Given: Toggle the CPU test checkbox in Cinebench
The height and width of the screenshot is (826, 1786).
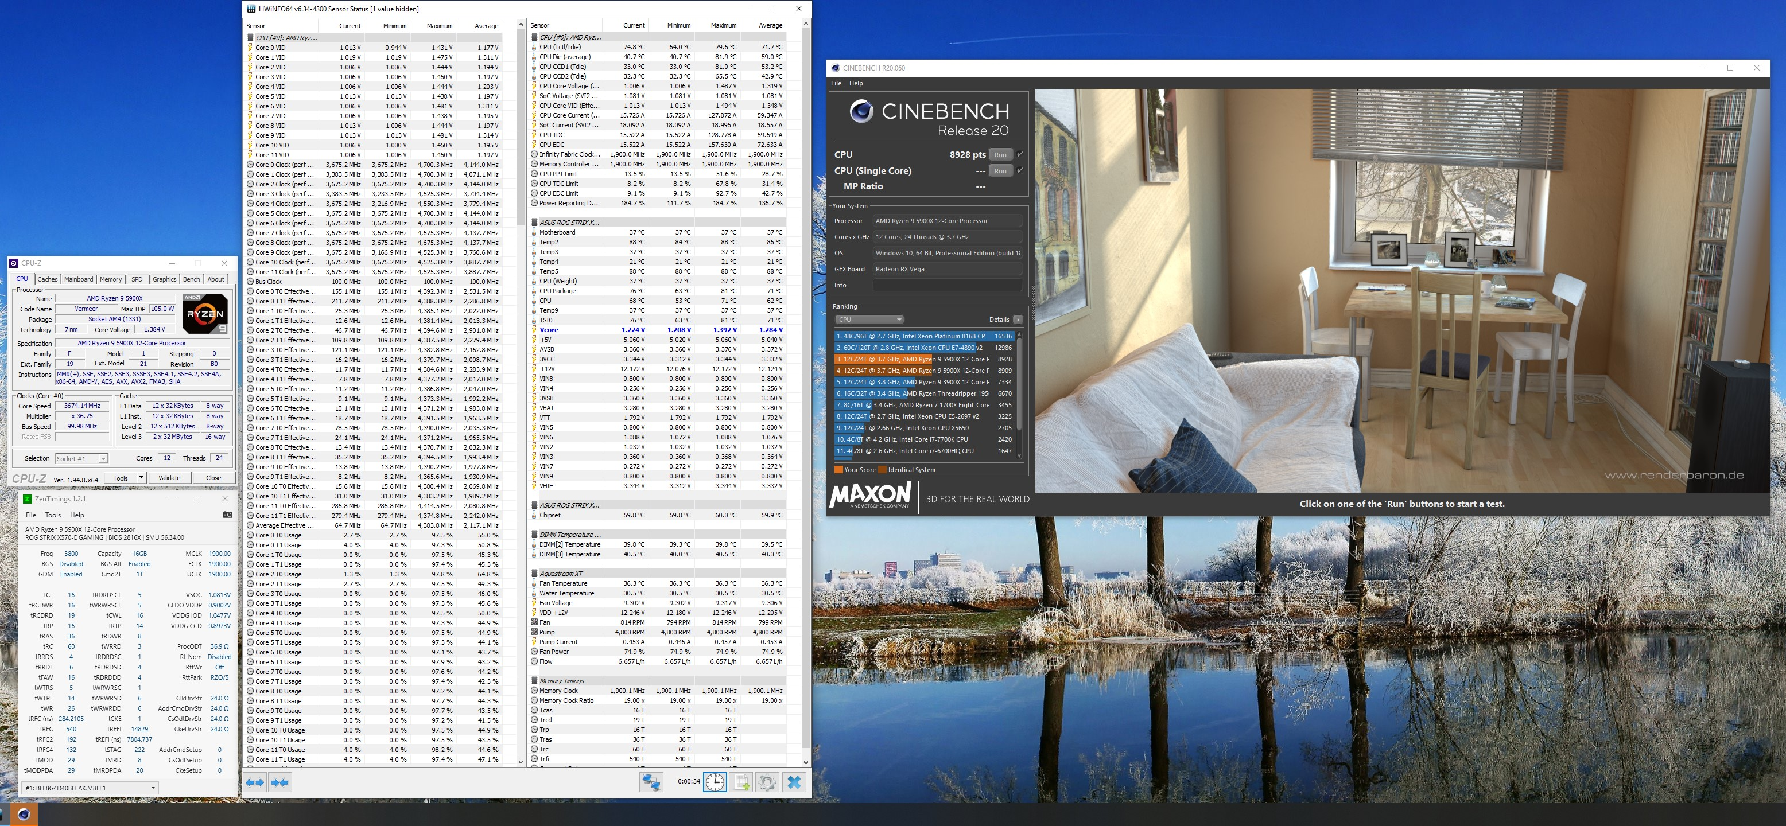Looking at the screenshot, I should coord(1020,154).
